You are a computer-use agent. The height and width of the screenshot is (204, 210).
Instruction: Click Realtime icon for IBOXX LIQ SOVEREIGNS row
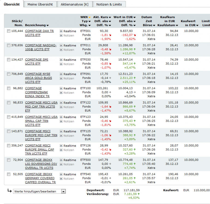61,160
